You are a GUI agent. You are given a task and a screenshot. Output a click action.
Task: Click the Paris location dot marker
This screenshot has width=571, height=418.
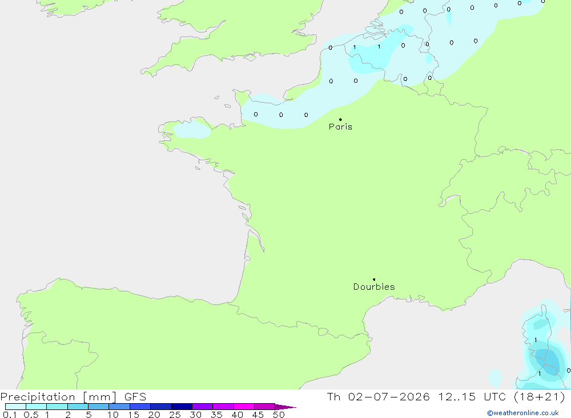tap(340, 119)
